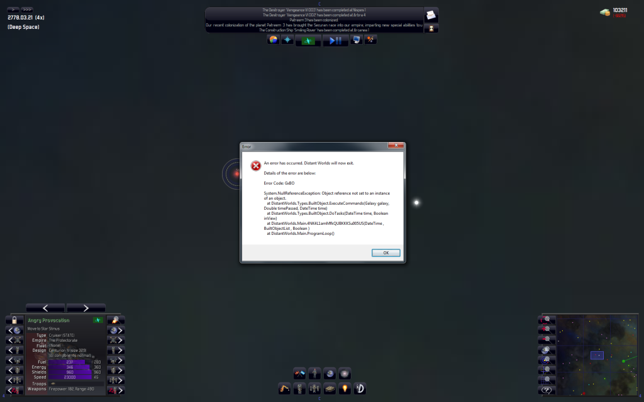This screenshot has width=644, height=402.
Task: Click the zoom-to-selection red bracket magnifier
Action: 547,320
